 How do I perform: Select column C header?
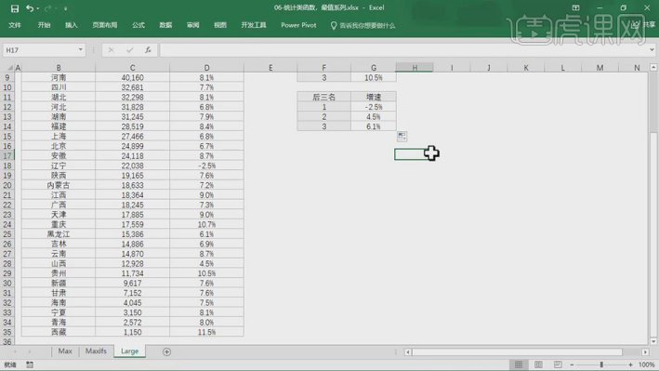(x=132, y=68)
